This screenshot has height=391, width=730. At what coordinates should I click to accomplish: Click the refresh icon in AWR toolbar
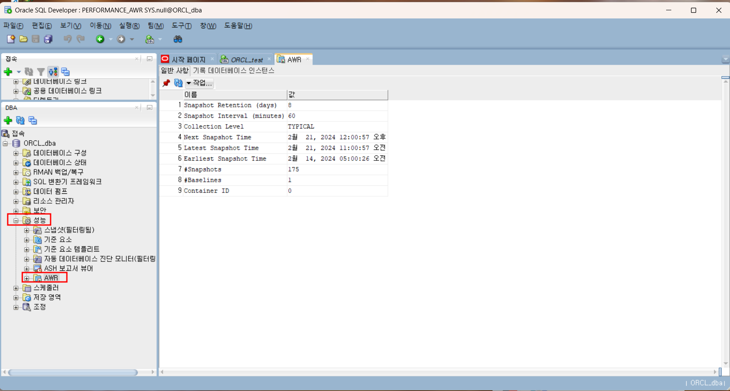pos(178,83)
